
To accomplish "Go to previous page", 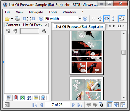I will pos(41,105).
